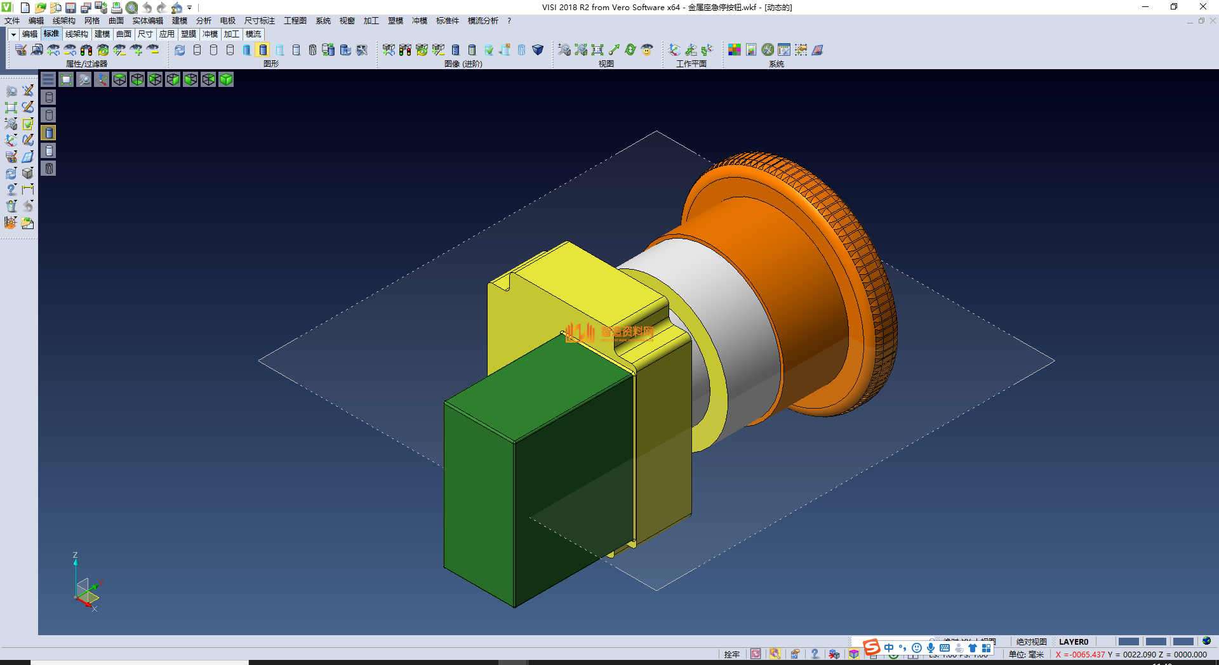Click the undo arrow in the quick toolbar
This screenshot has width=1219, height=665.
147,8
